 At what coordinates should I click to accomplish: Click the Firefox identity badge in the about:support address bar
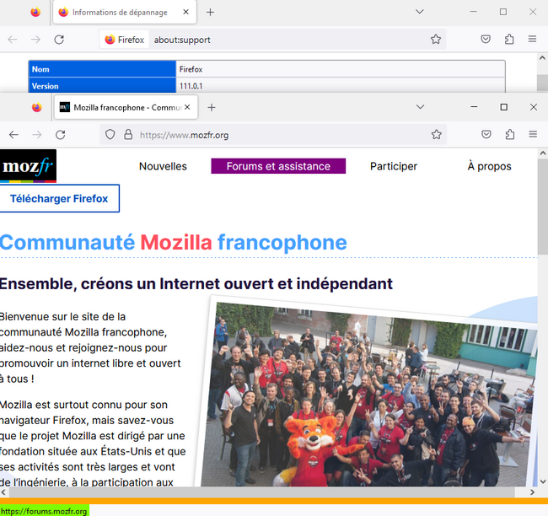point(125,40)
